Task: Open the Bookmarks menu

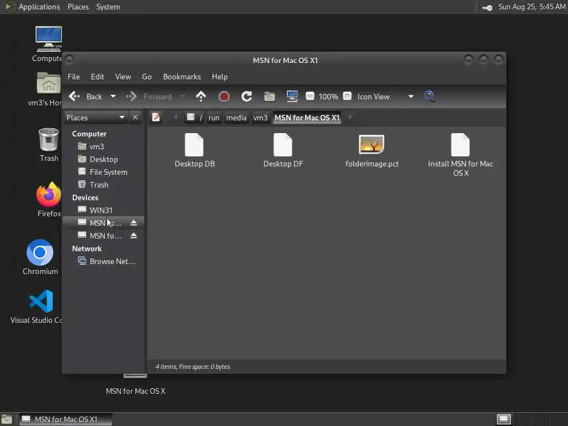Action: [182, 77]
